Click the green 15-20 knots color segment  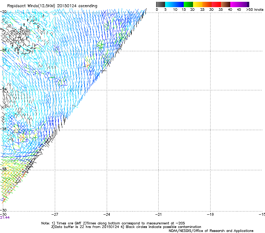click(188, 4)
